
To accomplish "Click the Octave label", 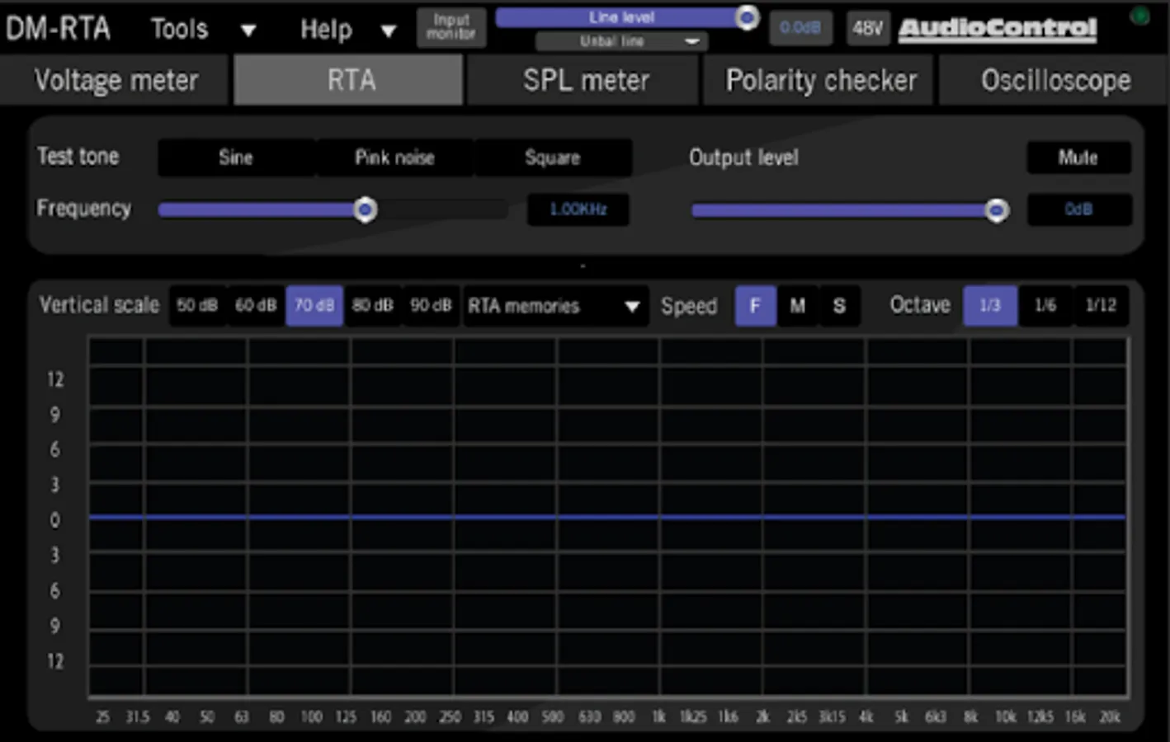I will coord(920,305).
